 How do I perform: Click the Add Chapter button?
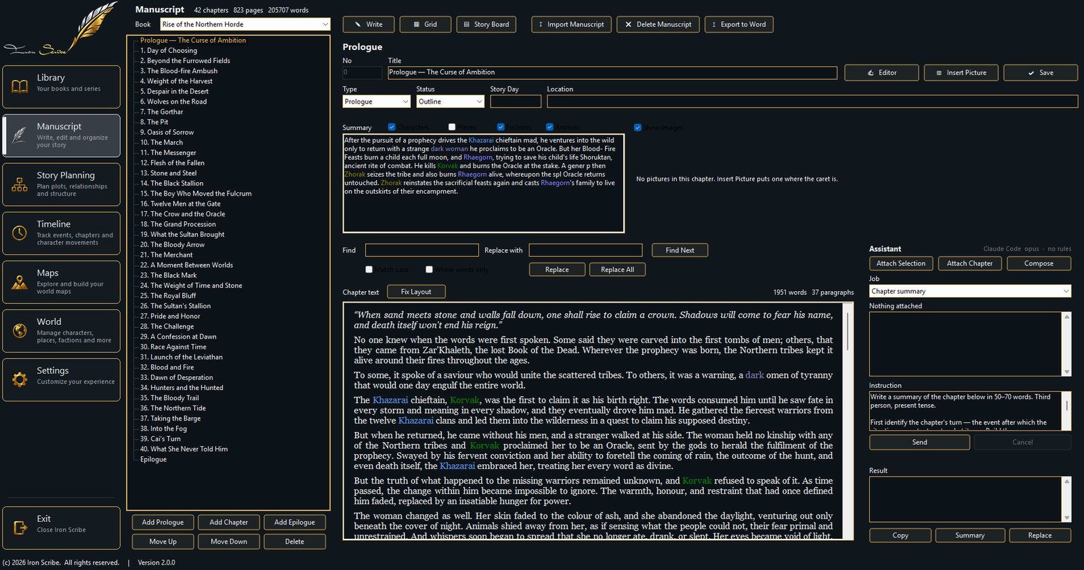pyautogui.click(x=229, y=522)
